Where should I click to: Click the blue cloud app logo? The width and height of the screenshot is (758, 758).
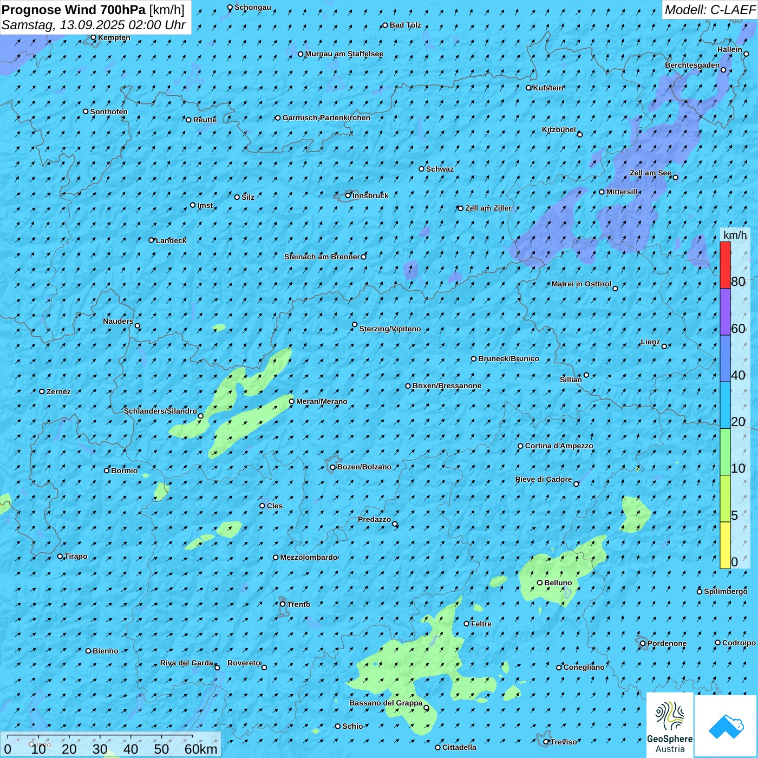pyautogui.click(x=726, y=726)
